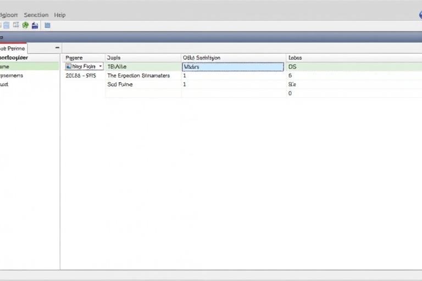Click the dark blue clapperboard toolbar icon

pyautogui.click(x=35, y=25)
